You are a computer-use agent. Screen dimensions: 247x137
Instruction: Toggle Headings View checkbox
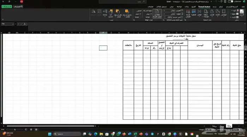140,14
